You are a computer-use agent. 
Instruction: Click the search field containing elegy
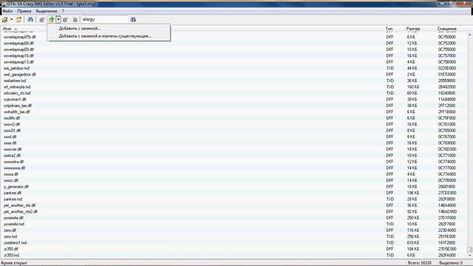pos(104,19)
